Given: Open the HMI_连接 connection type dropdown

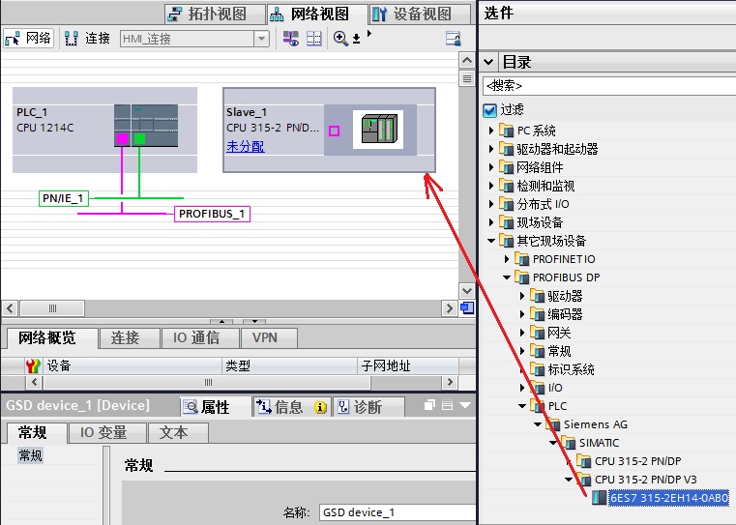Looking at the screenshot, I should 261,39.
